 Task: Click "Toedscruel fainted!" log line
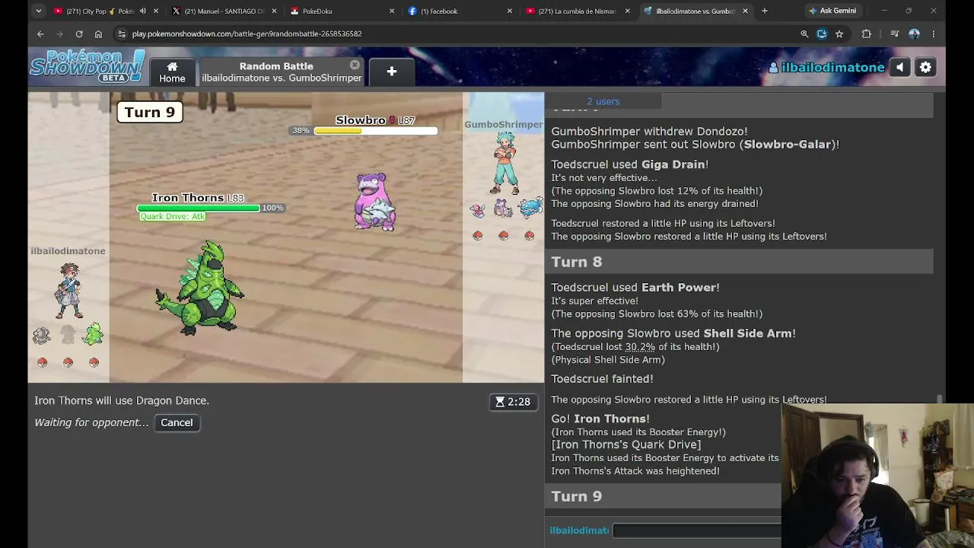(602, 379)
